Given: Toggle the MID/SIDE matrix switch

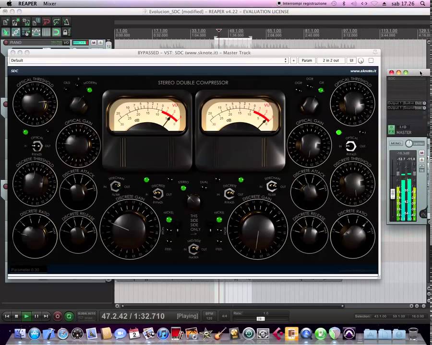Looking at the screenshot, I should pos(194,249).
